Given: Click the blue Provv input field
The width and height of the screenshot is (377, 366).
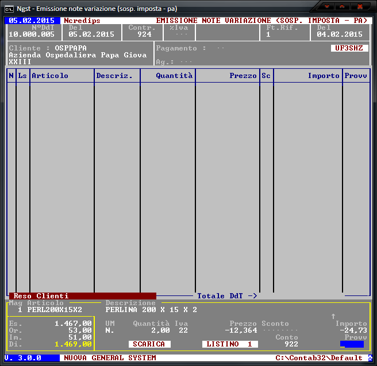Looking at the screenshot, I should [352, 344].
